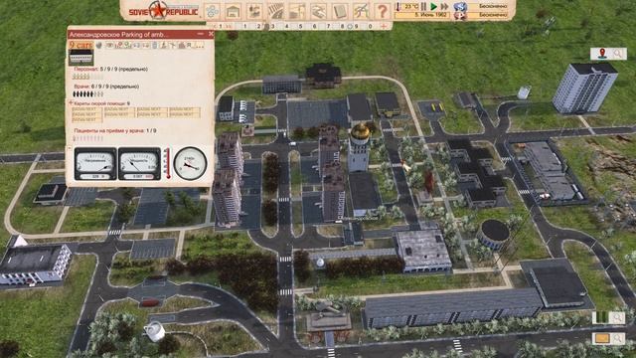
Task: Click the voltage gauge in the panel
Action: click(95, 163)
